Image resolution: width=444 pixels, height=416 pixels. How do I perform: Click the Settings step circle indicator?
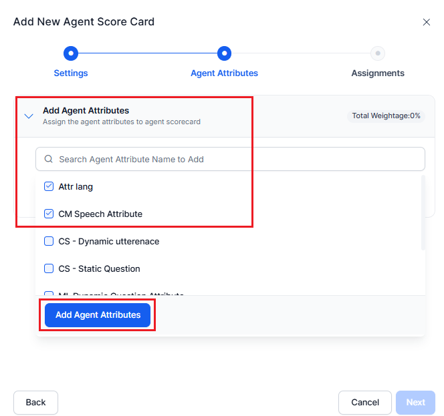pos(71,53)
